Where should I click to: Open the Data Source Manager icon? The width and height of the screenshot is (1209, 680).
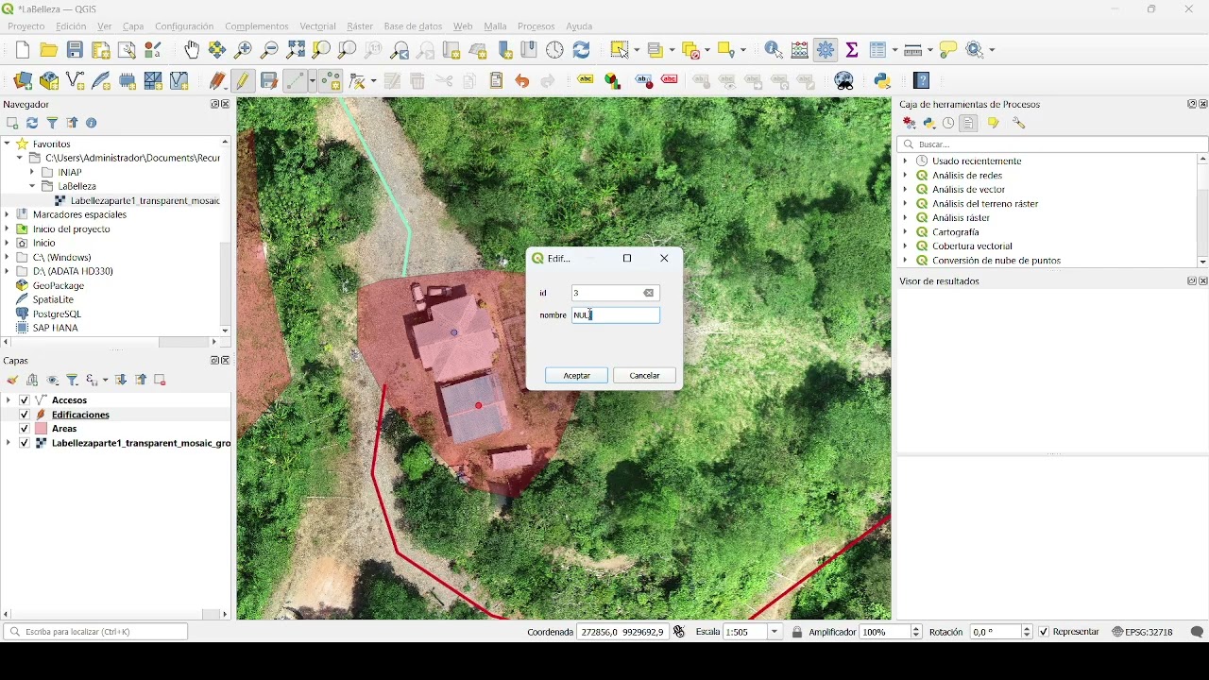point(23,82)
